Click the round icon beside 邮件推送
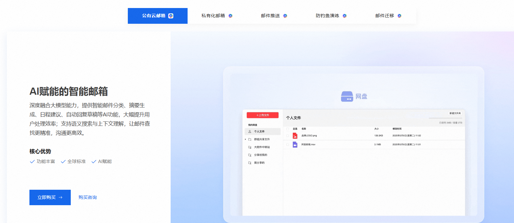This screenshot has height=223, width=514. 285,16
